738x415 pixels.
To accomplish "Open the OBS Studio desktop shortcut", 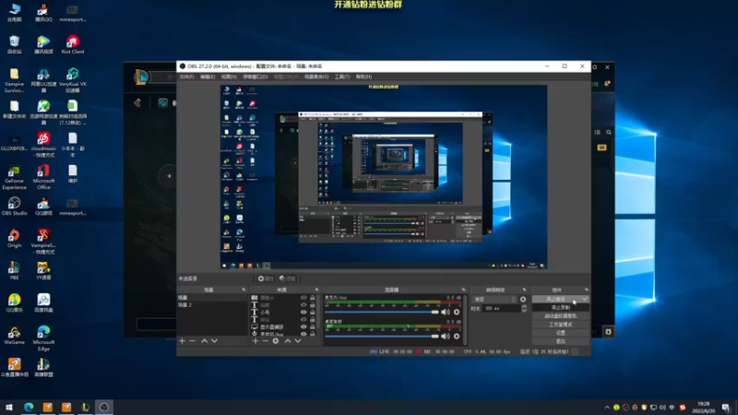I will 14,206.
